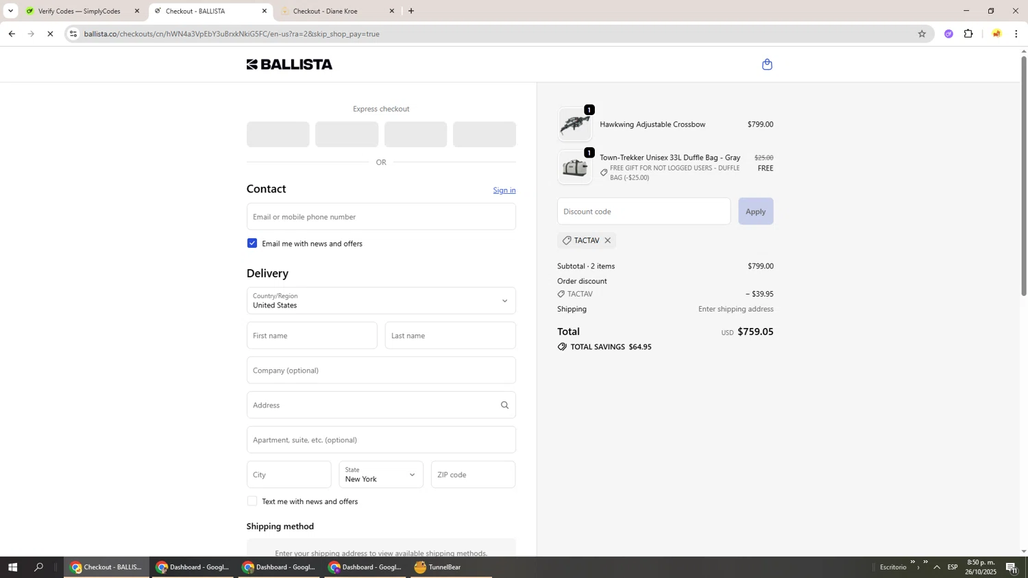Open notification center in taskbar
Screen dimensions: 1028x578
coord(1012,567)
